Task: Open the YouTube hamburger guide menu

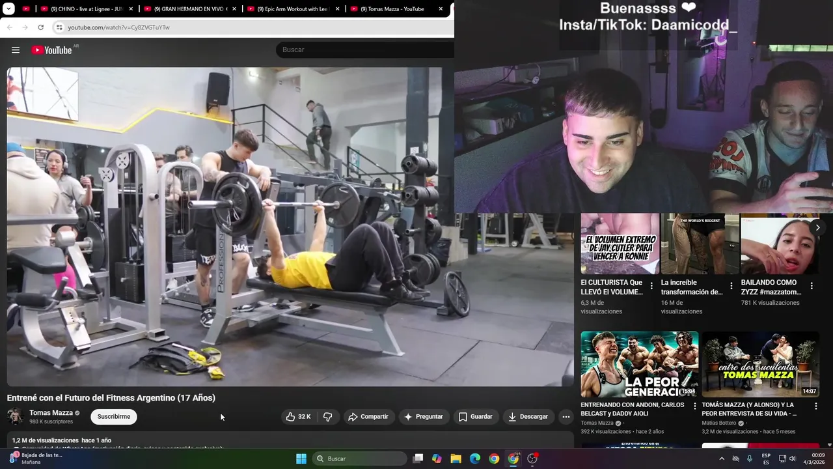Action: click(16, 50)
